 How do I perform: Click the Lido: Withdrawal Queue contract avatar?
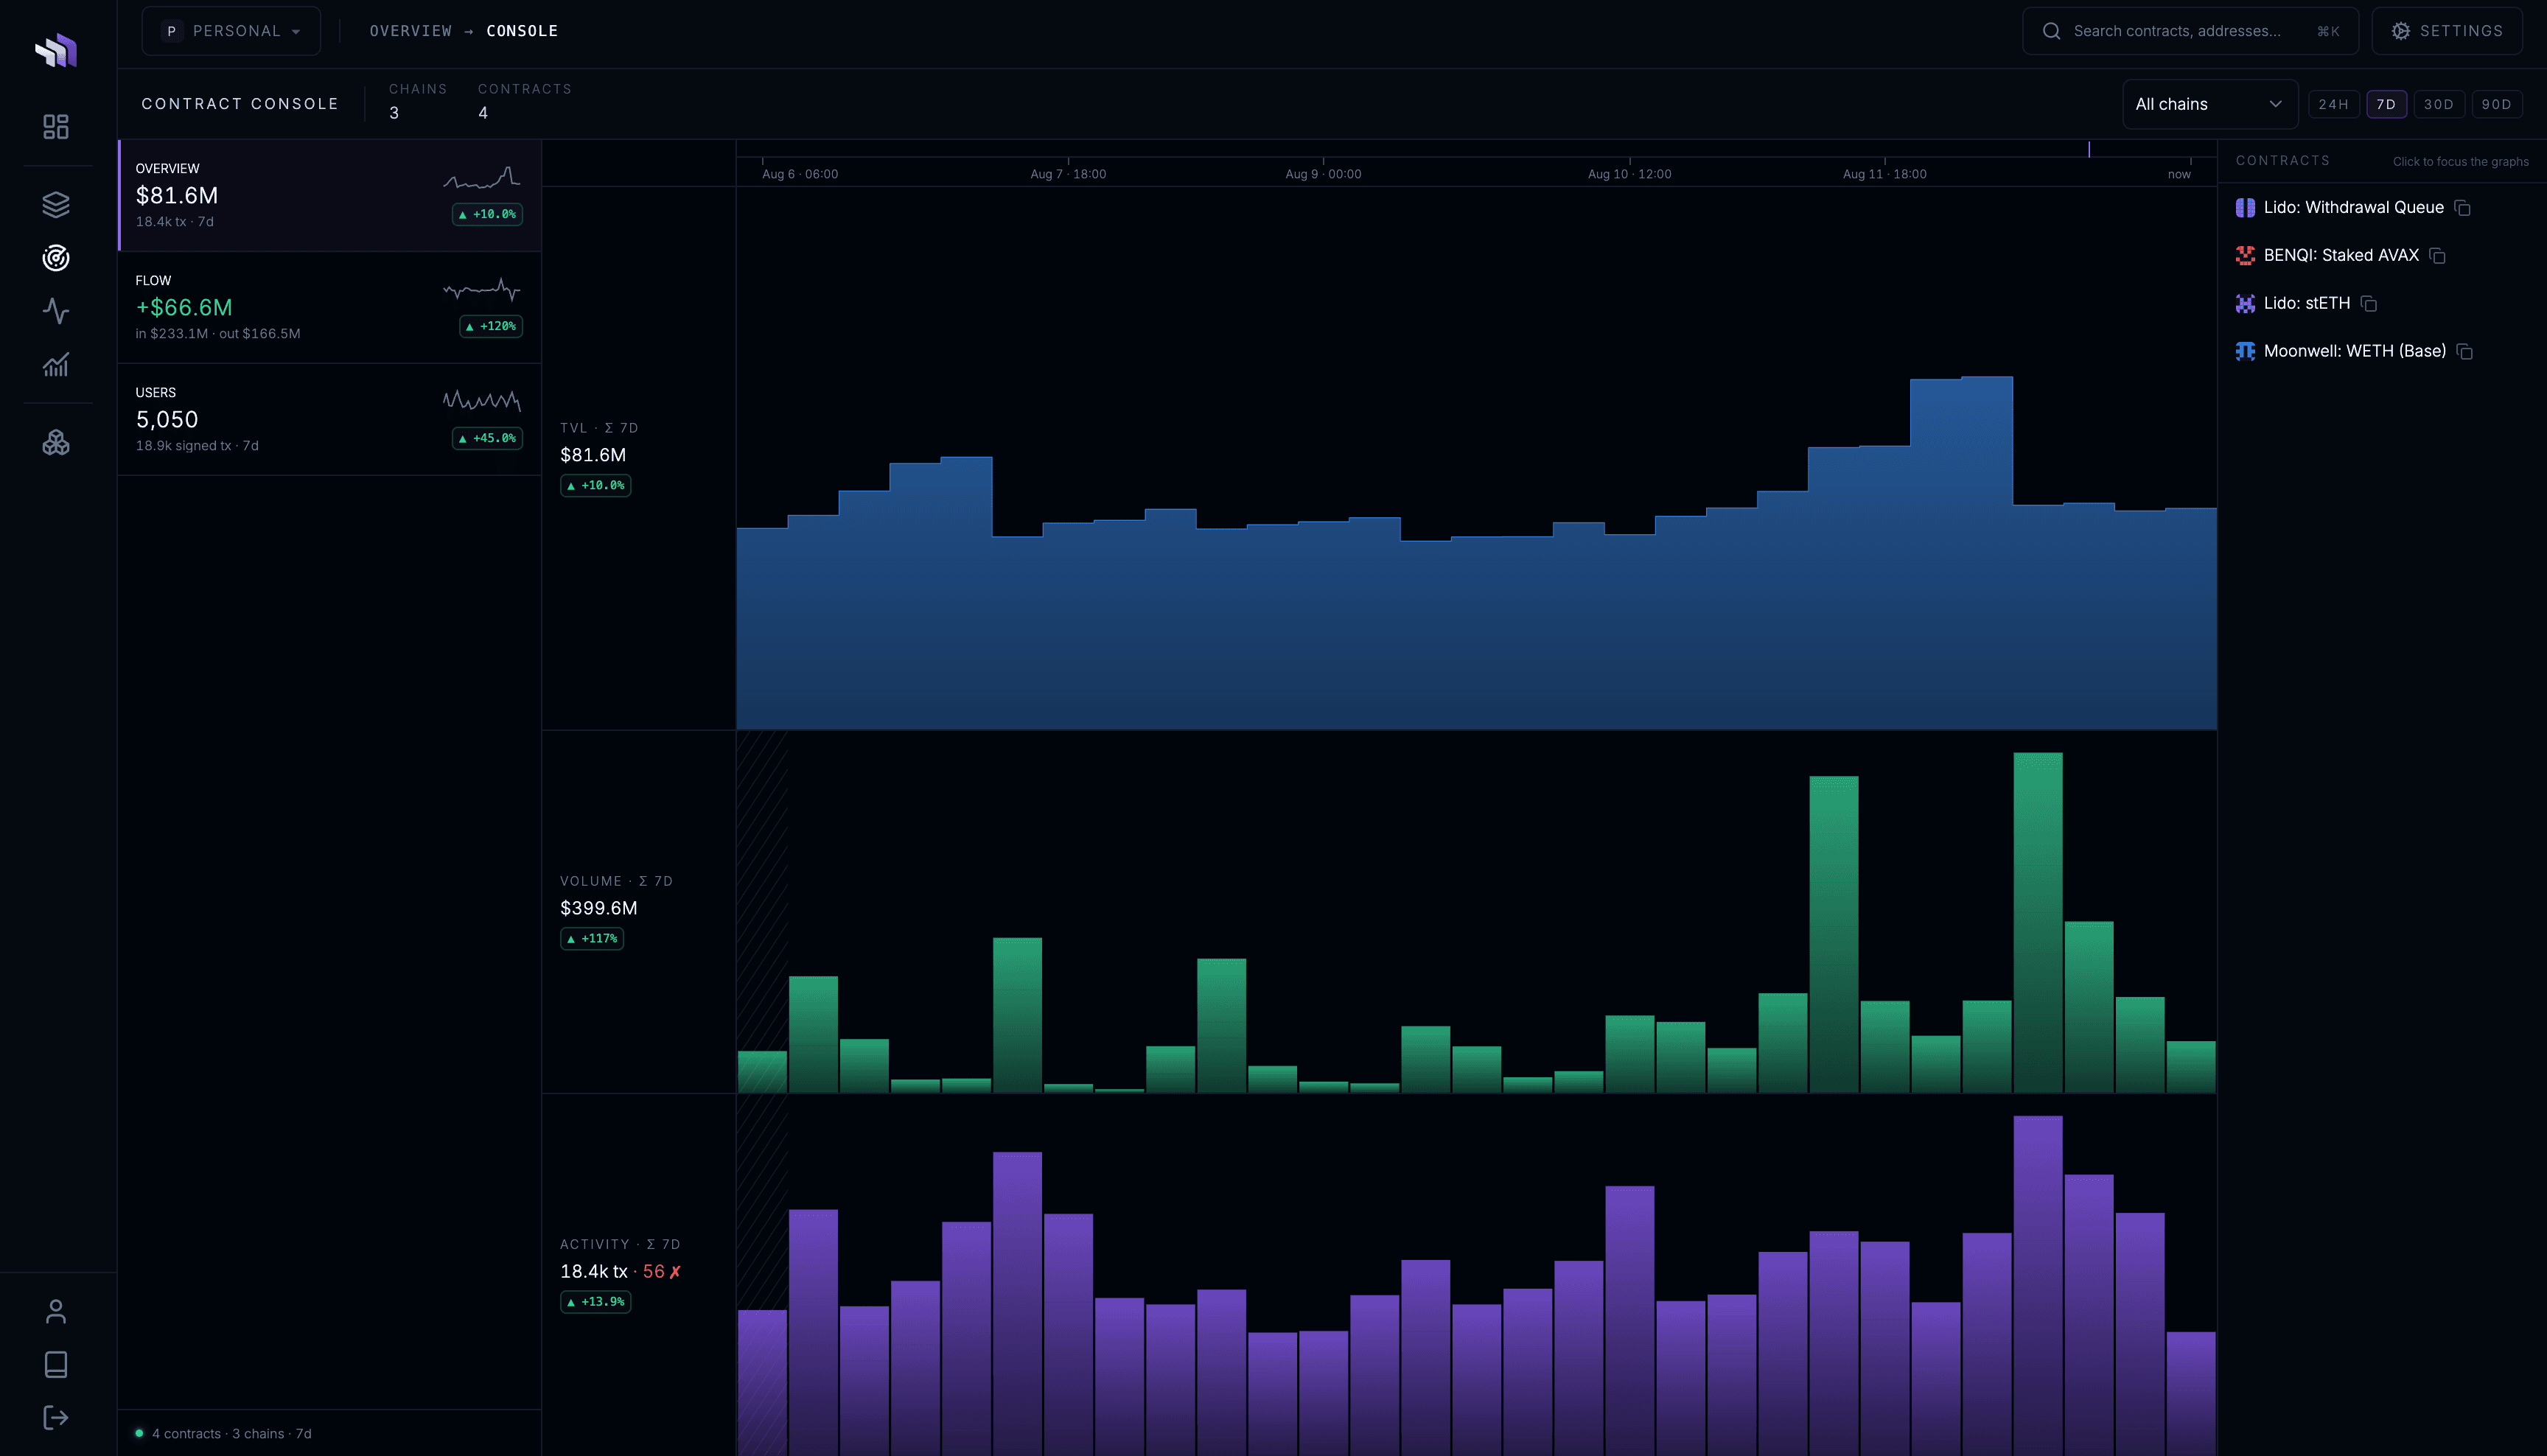2245,208
